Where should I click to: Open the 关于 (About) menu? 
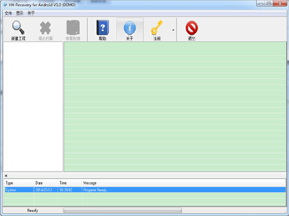point(31,13)
